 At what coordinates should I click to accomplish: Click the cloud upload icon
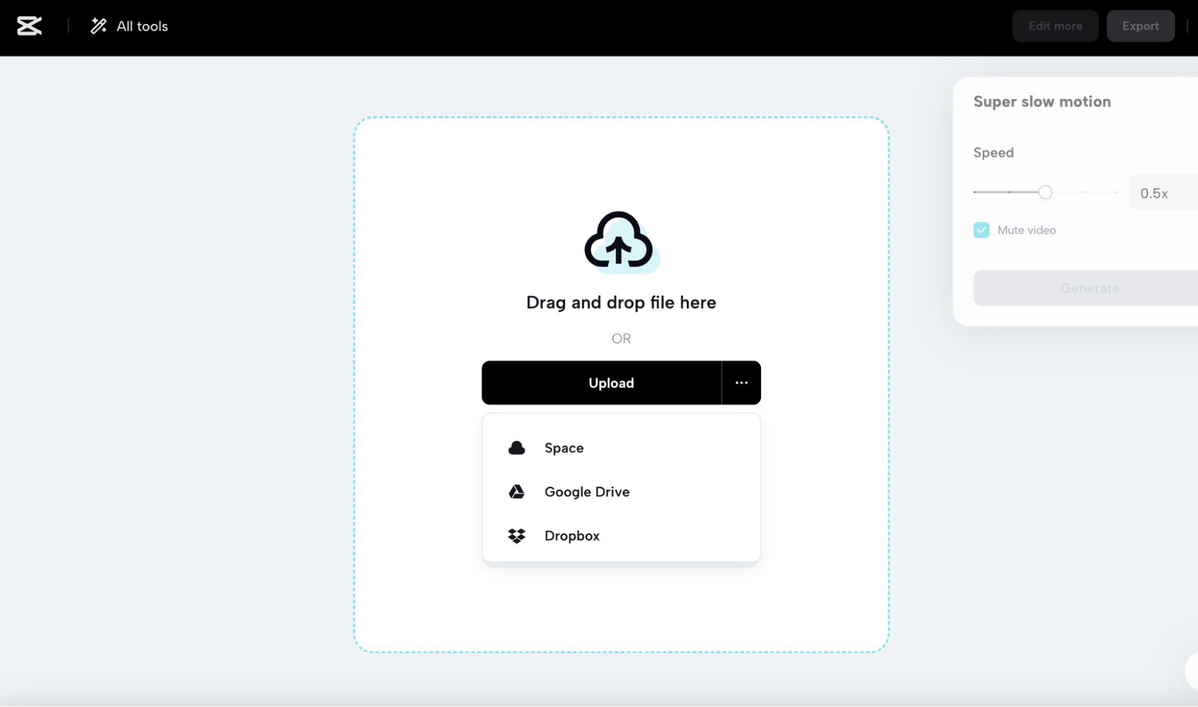(620, 241)
